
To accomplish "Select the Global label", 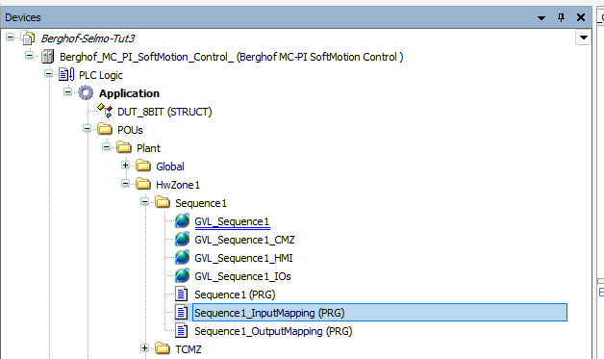I will click(170, 167).
